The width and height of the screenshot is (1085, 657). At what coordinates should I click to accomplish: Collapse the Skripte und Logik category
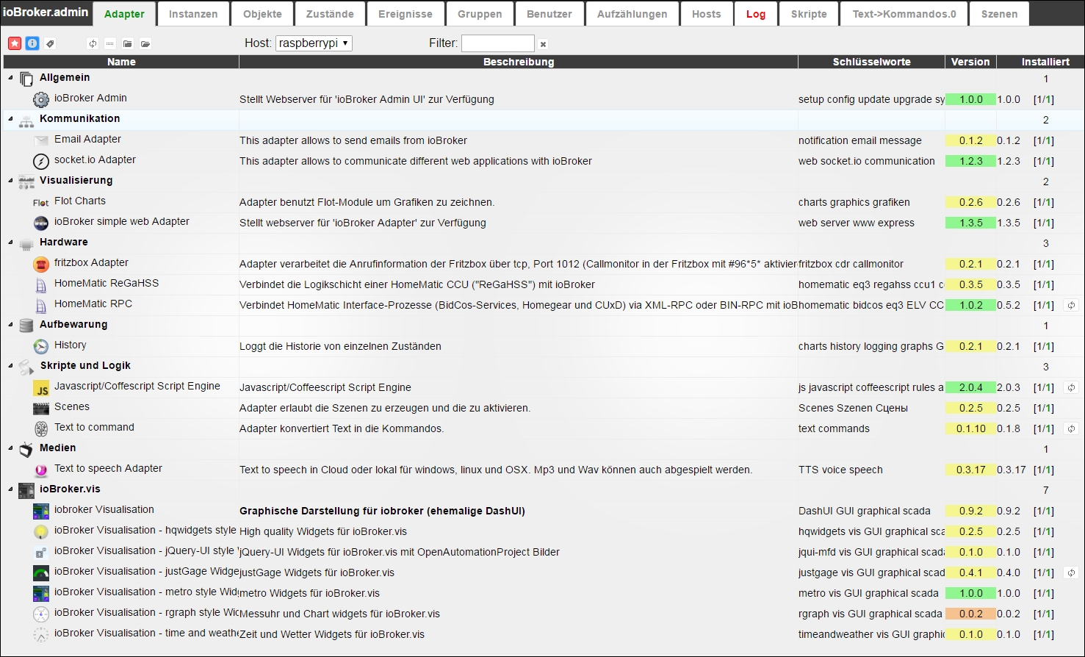click(10, 365)
